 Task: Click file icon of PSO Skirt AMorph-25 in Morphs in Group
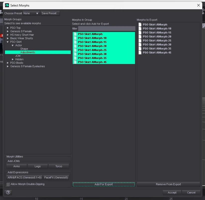tap(75, 50)
